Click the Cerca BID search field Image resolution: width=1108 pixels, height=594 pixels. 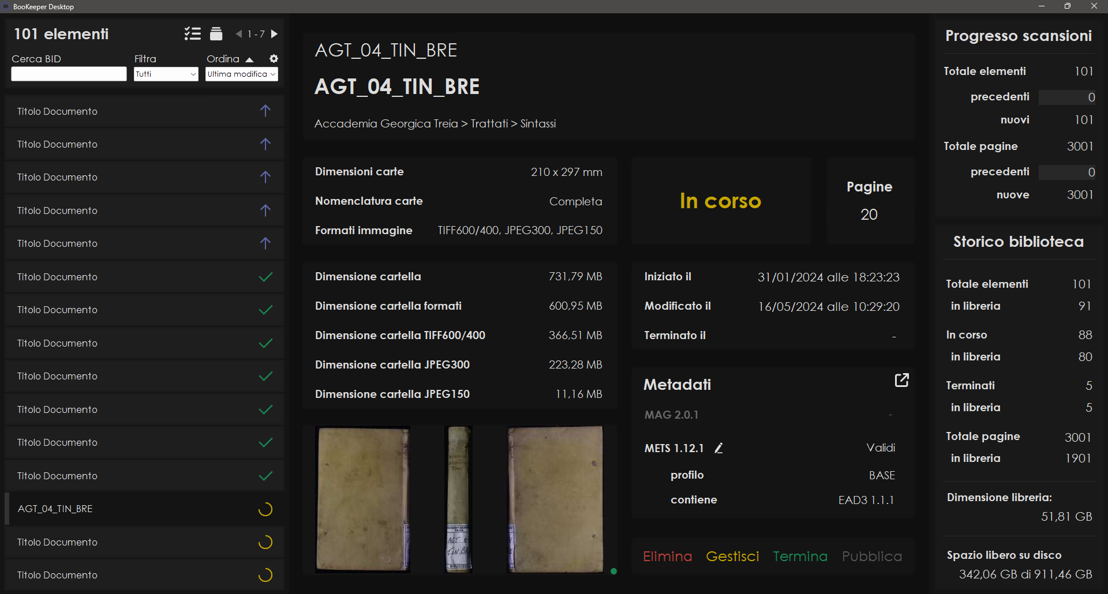69,74
